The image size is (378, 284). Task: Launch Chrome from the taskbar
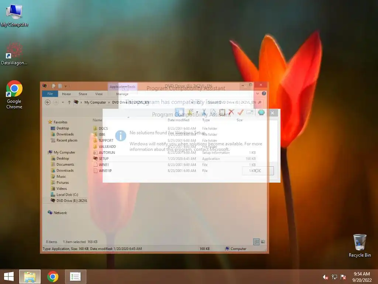pos(53,277)
